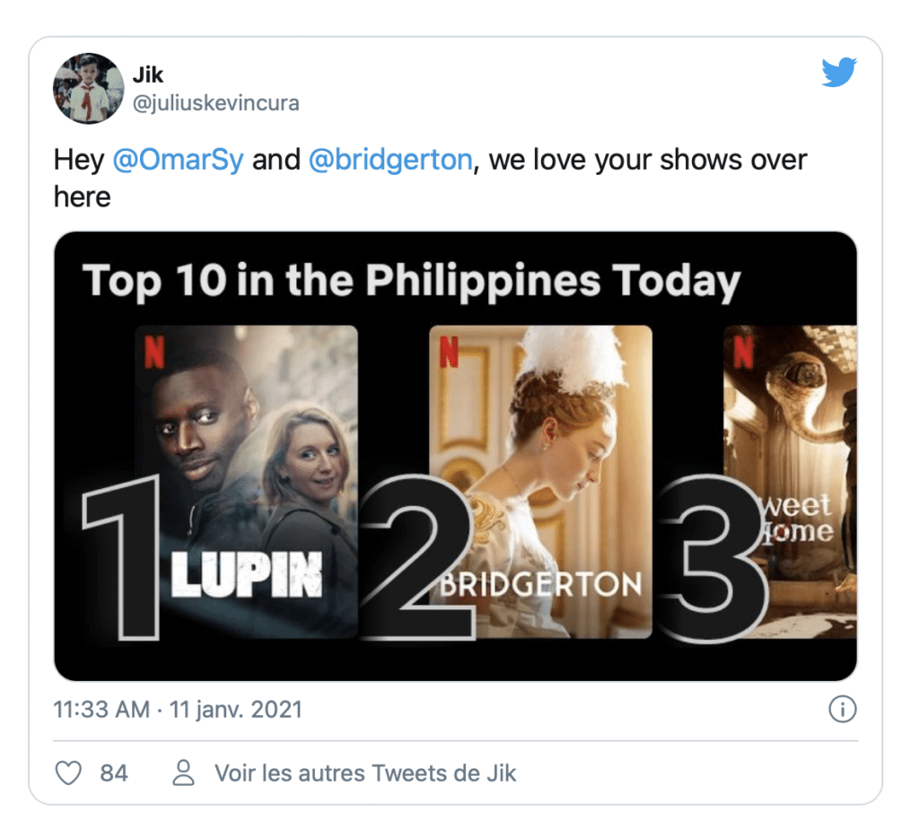
Task: Click Voir les autres Tweets de Jik
Action: pos(365,773)
